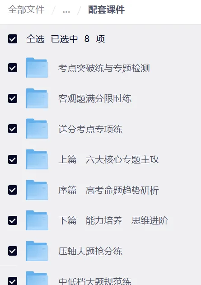Click the 配套课件 breadcrumb title
This screenshot has width=201, height=285.
click(x=107, y=9)
